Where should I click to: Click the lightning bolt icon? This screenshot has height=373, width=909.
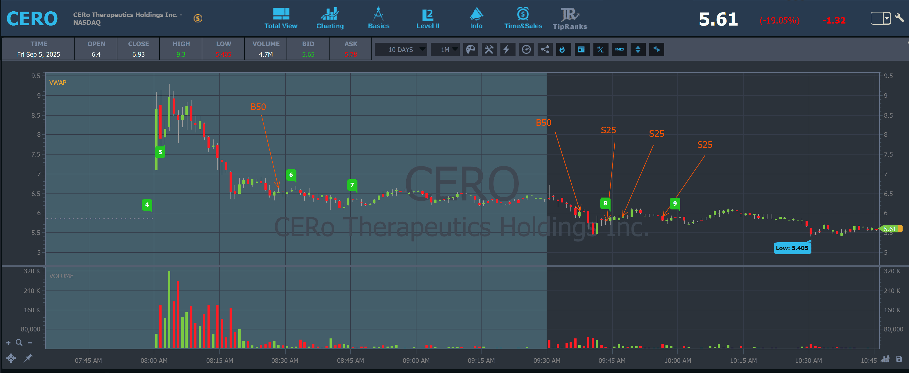tap(507, 49)
